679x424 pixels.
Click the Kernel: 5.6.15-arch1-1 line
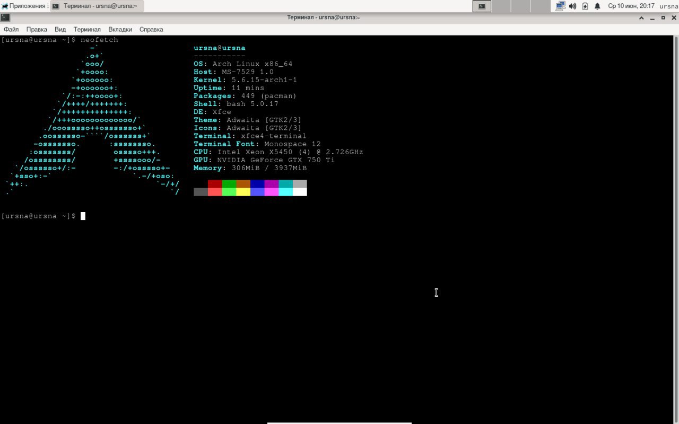pyautogui.click(x=246, y=80)
